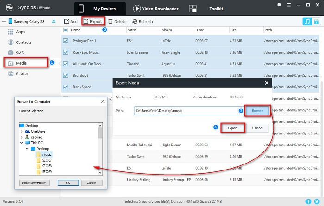The height and width of the screenshot is (206, 324).
Task: Open the My Devices tab
Action: tap(100, 9)
